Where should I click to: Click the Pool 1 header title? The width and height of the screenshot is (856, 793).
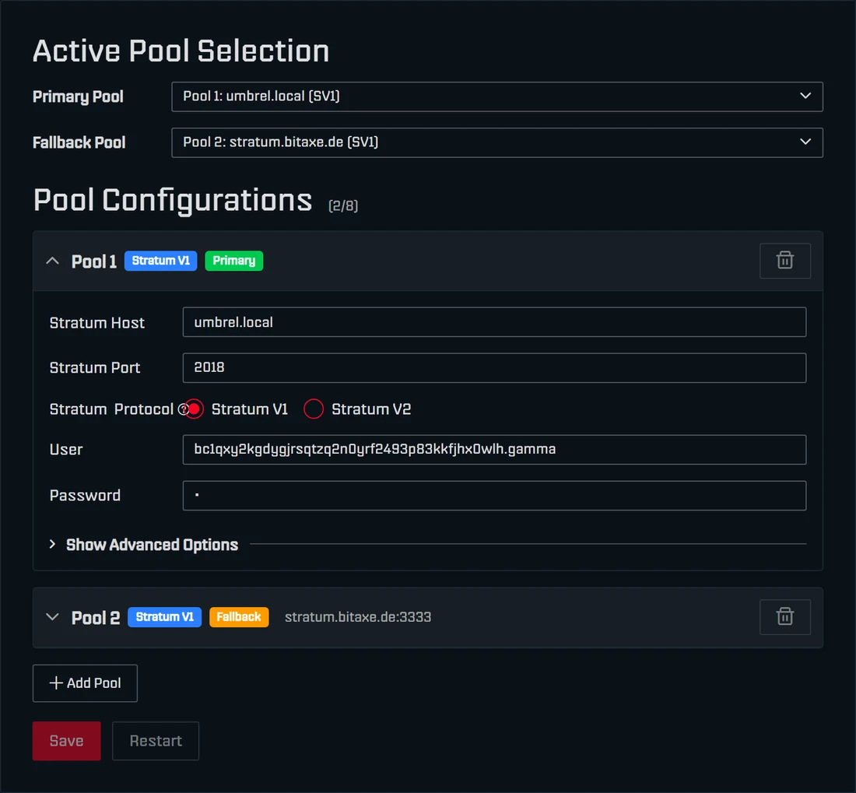(94, 261)
